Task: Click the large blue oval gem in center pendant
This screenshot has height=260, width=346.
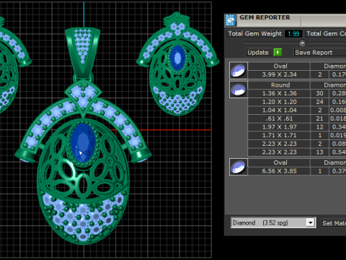Action: click(x=83, y=143)
